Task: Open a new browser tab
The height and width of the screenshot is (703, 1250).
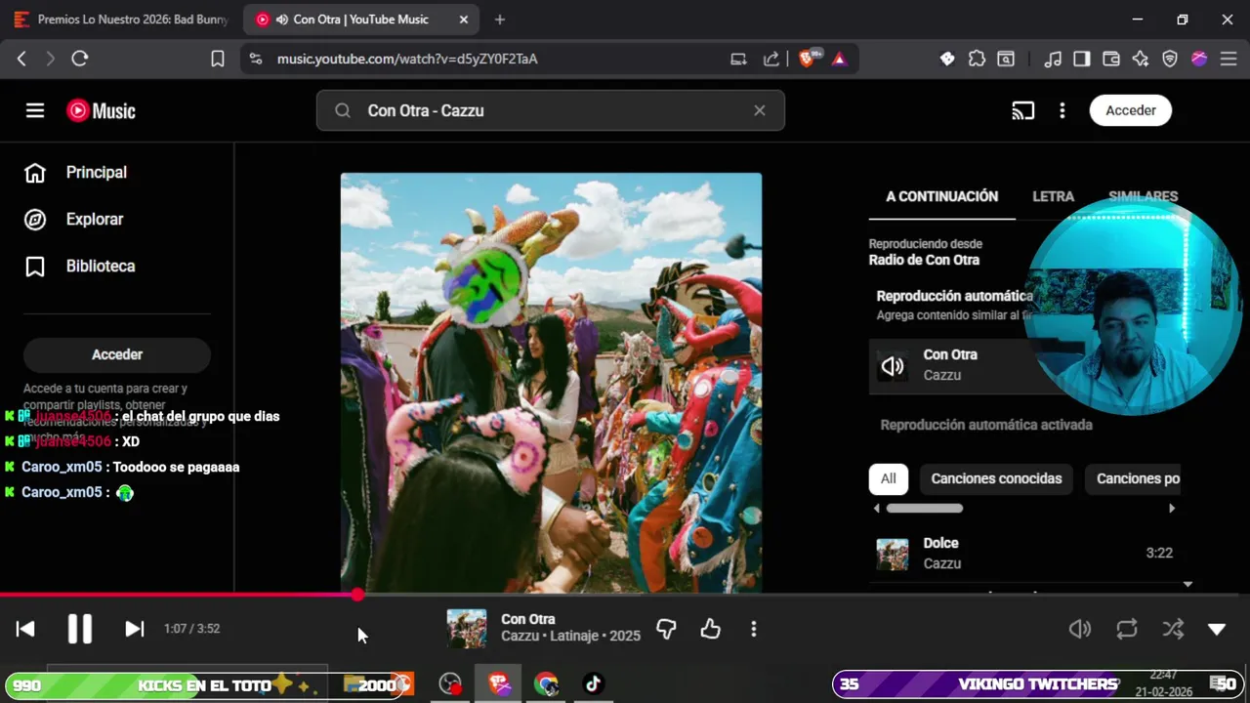Action: click(500, 20)
